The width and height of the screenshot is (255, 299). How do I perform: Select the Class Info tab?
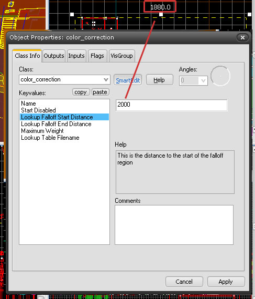(x=27, y=56)
